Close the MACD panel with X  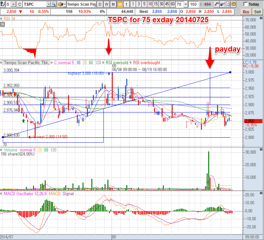click(261, 193)
